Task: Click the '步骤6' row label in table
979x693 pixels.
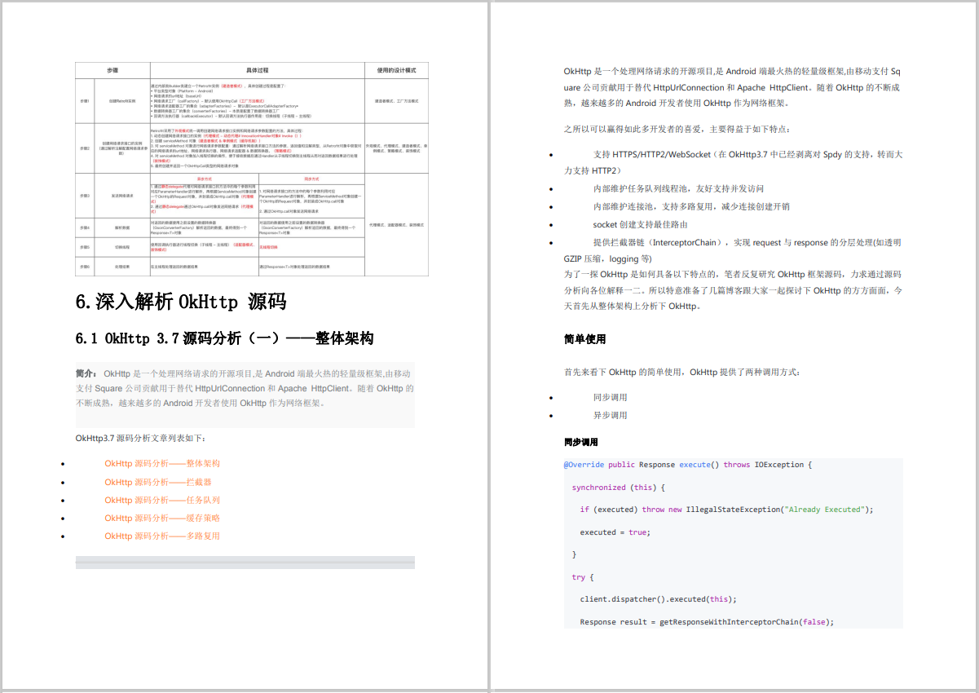Action: coord(85,267)
